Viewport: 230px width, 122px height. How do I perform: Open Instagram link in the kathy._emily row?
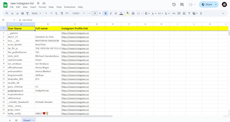pyautogui.click(x=75, y=114)
